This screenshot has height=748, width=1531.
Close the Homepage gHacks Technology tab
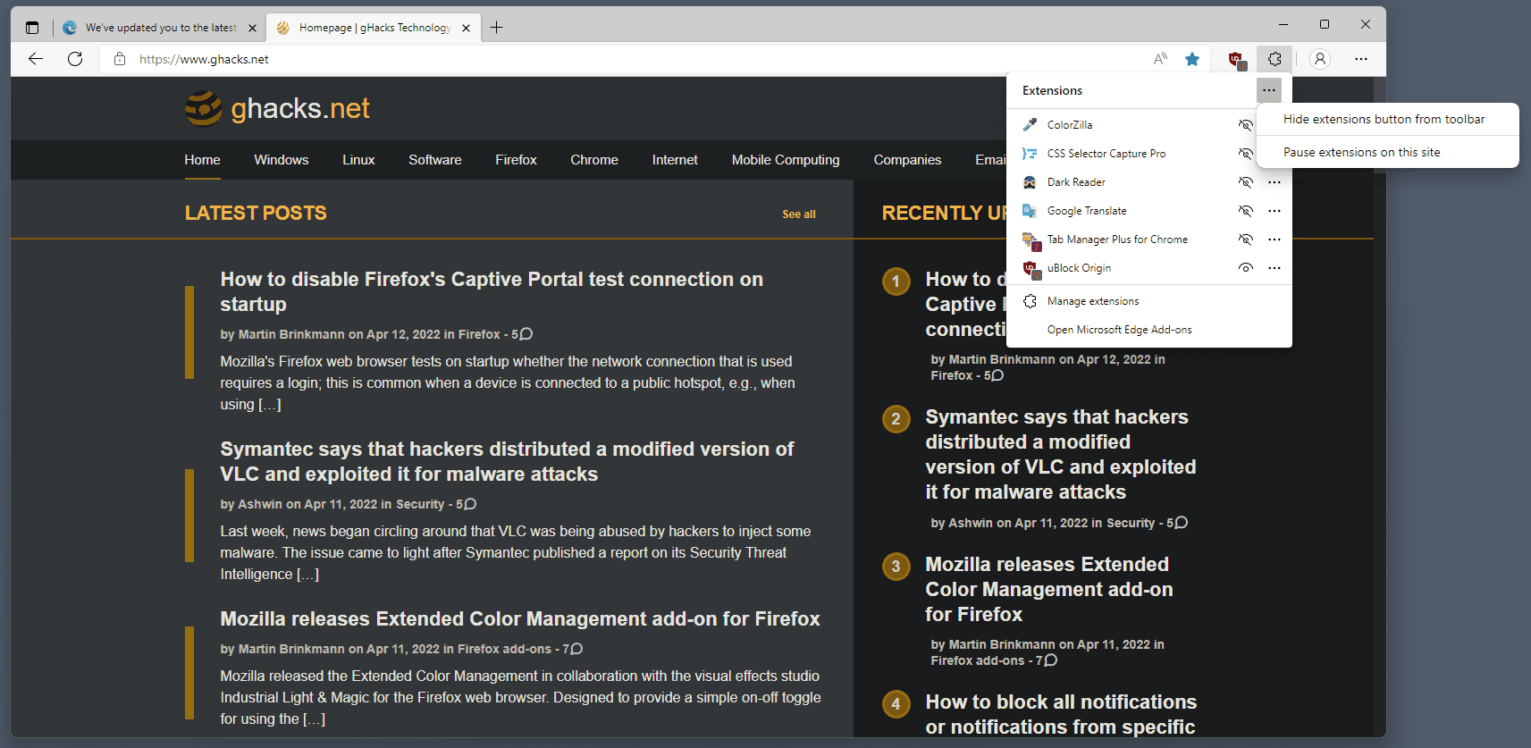(466, 28)
